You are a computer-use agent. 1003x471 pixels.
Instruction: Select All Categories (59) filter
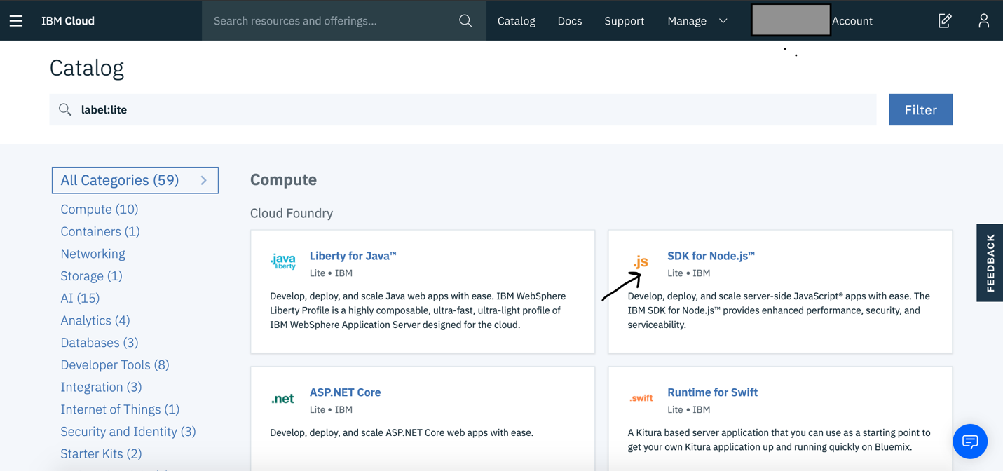click(135, 180)
